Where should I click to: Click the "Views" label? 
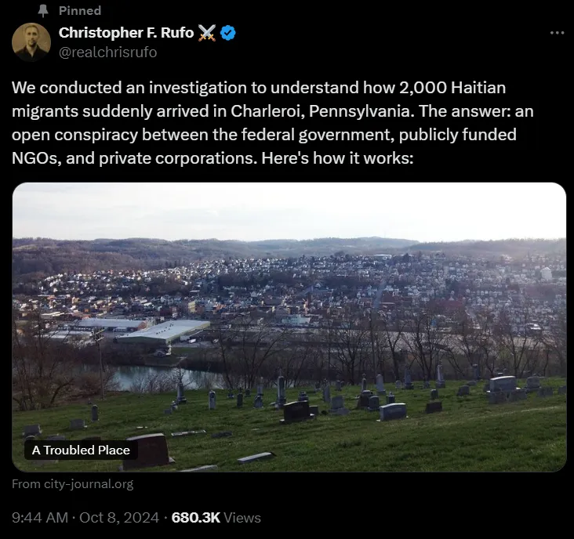[242, 517]
